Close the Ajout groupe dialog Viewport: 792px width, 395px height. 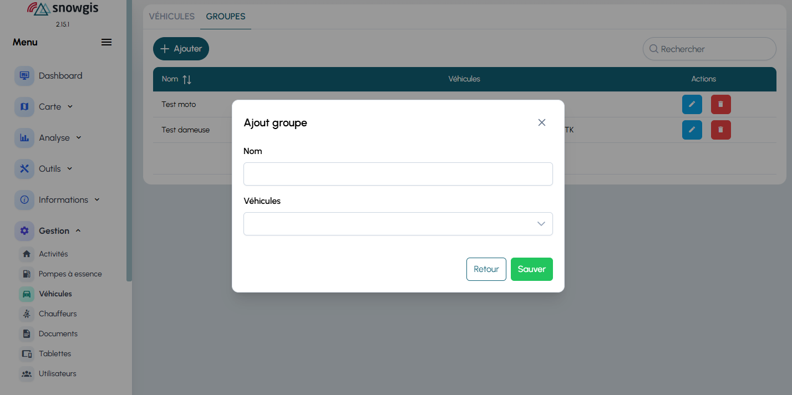click(542, 122)
